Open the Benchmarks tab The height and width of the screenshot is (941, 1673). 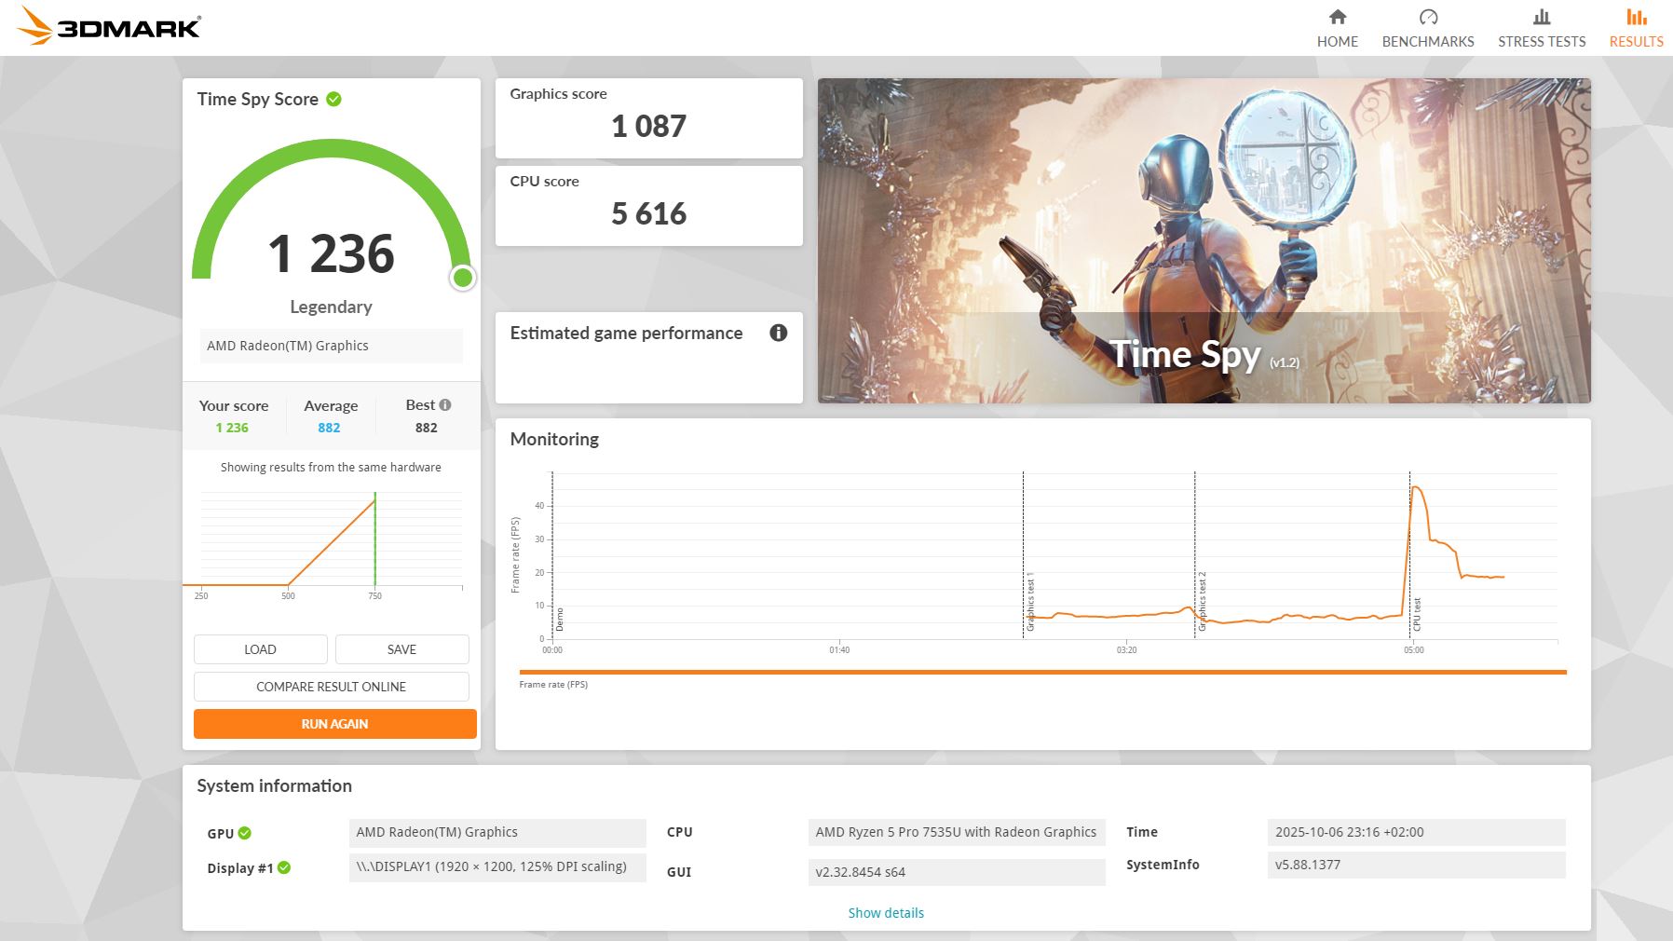[1427, 41]
